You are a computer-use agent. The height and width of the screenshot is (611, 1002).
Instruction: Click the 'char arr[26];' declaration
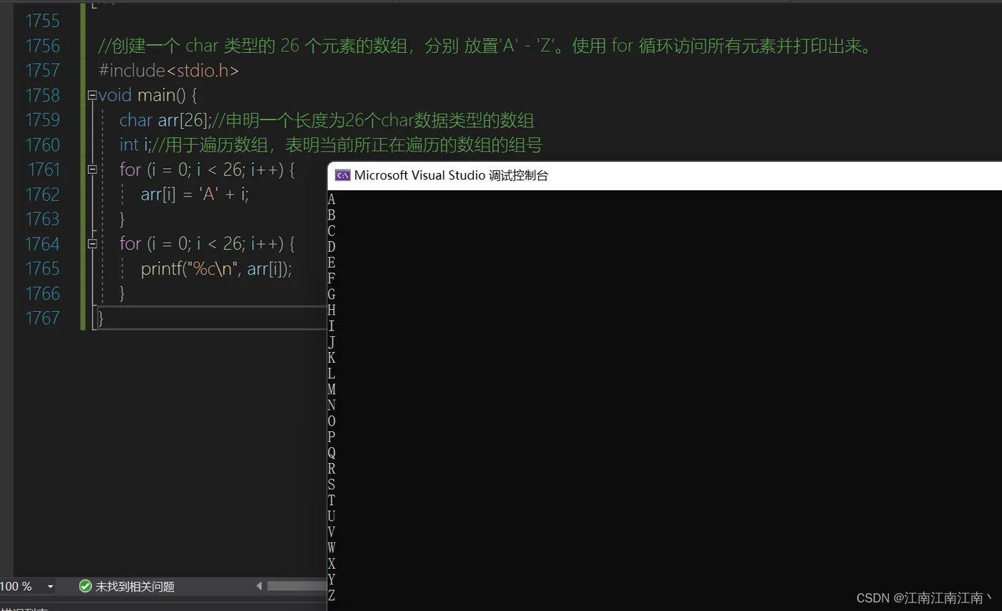tap(164, 119)
